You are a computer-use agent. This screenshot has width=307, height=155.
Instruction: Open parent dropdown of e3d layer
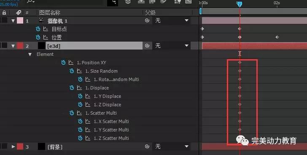pyautogui.click(x=172, y=46)
